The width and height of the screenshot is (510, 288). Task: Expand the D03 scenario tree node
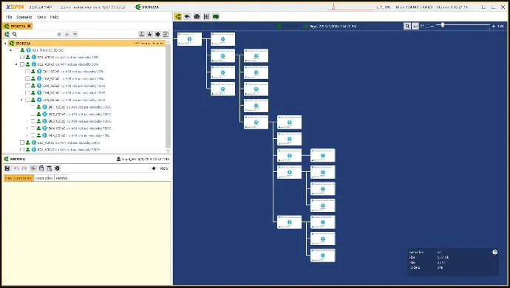pos(27,121)
